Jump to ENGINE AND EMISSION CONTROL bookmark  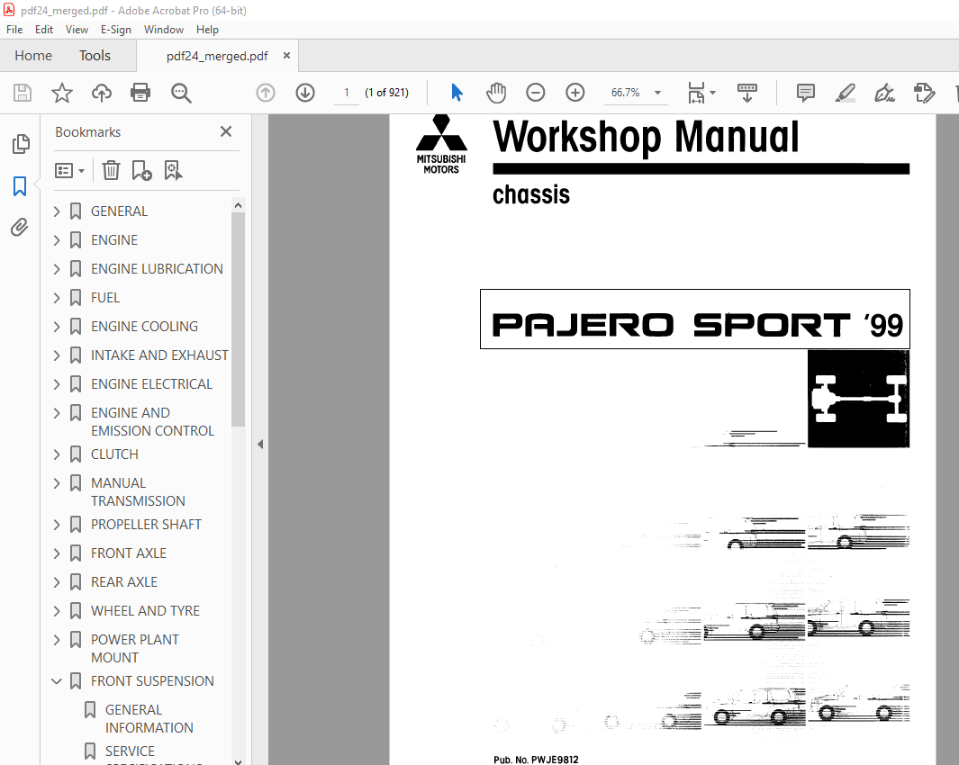[152, 422]
